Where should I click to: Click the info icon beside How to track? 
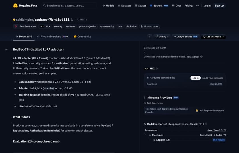tap(201, 57)
